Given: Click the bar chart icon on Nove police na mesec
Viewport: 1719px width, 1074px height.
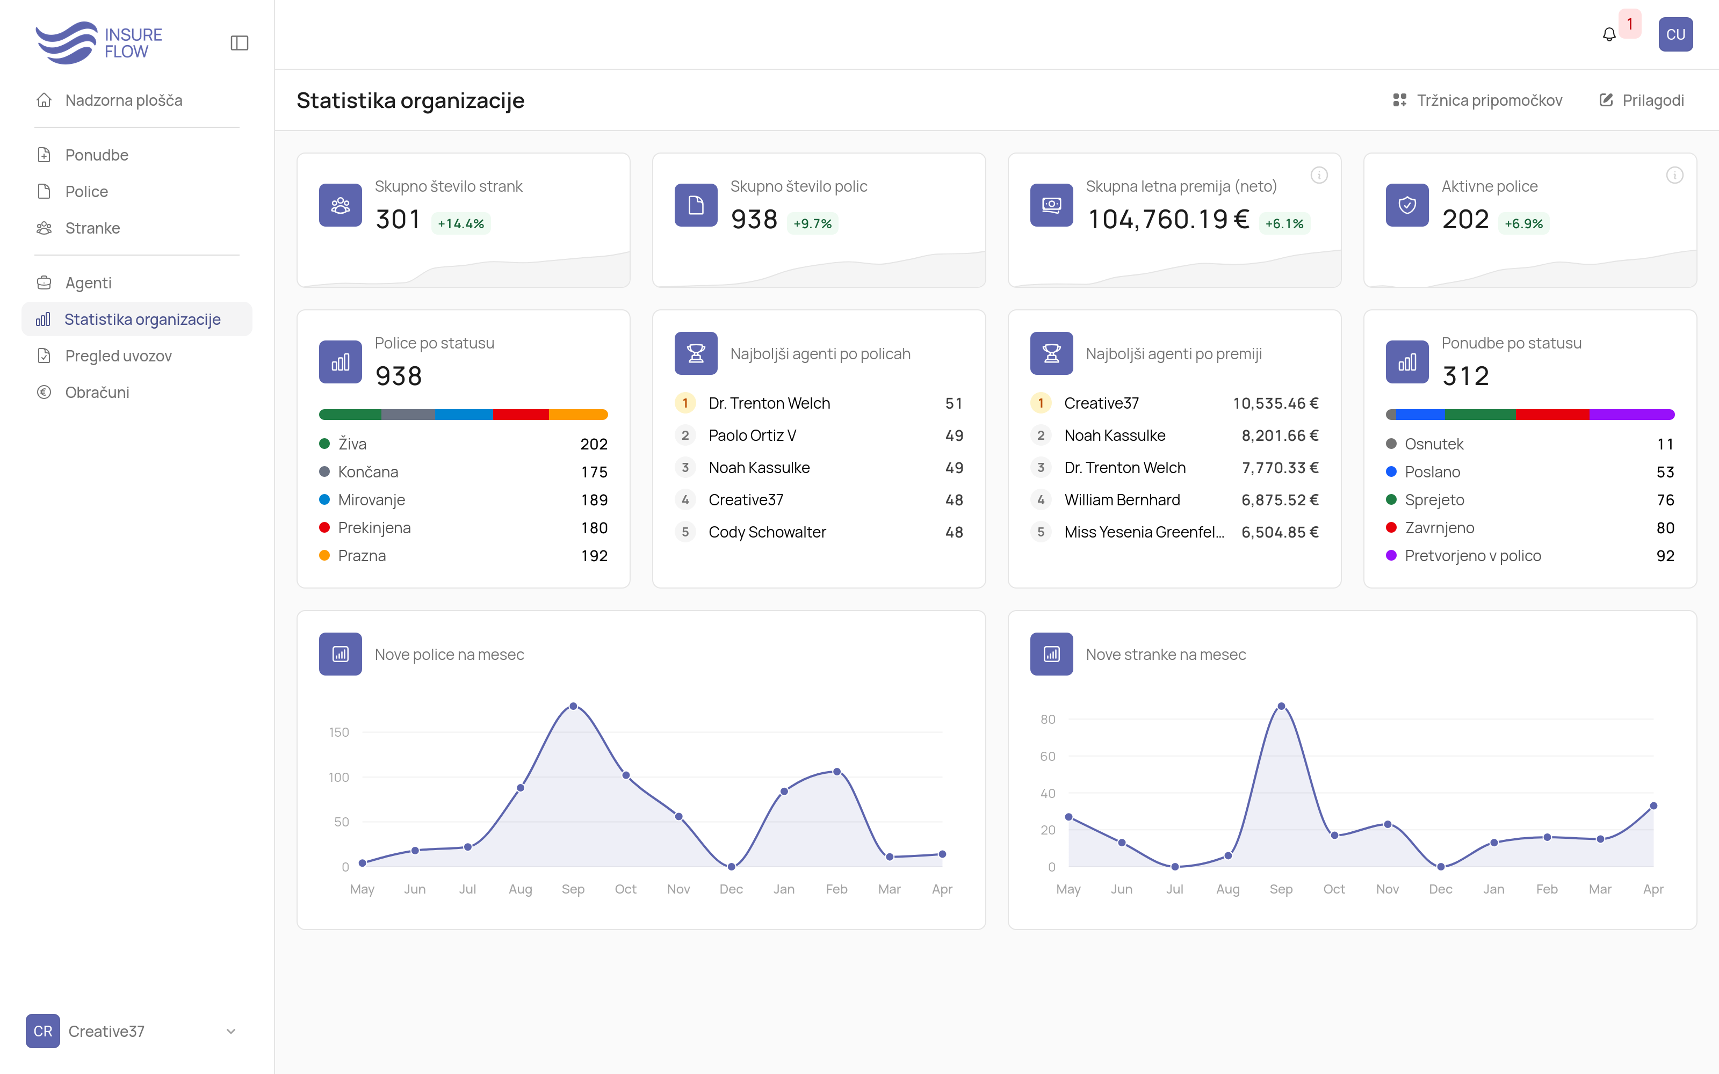Looking at the screenshot, I should click(x=341, y=654).
